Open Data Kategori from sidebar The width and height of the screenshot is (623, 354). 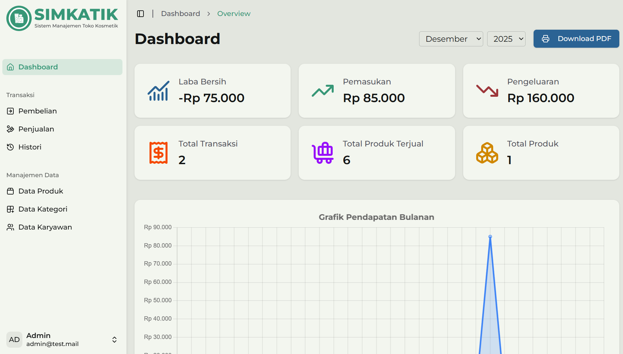click(62, 209)
